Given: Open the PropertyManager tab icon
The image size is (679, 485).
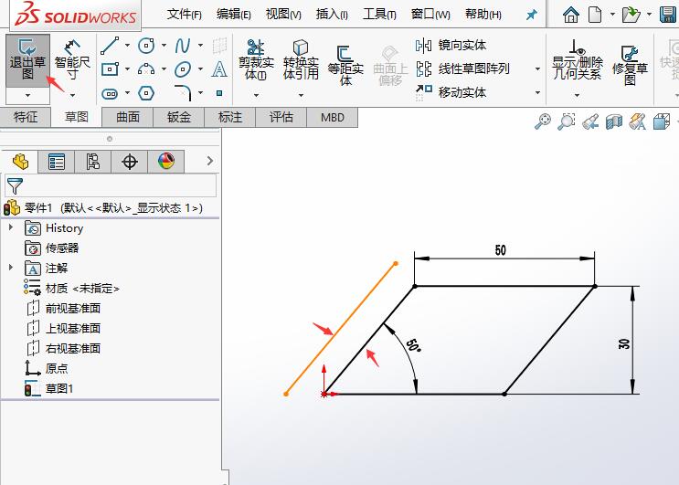Looking at the screenshot, I should click(x=57, y=162).
